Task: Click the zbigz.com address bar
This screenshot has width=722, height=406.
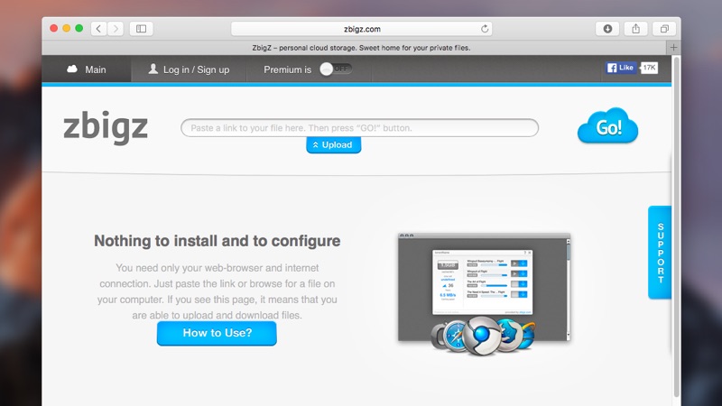Action: [362, 29]
